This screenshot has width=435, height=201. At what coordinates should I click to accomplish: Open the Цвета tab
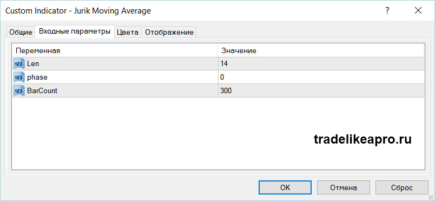coord(128,32)
